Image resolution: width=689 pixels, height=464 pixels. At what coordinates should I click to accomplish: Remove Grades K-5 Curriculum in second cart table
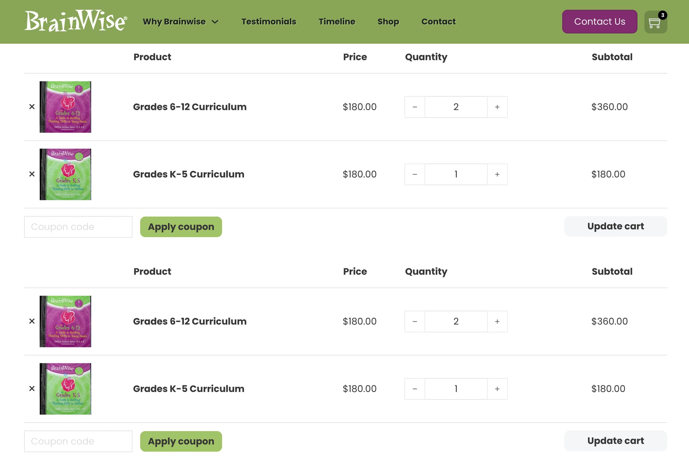[32, 389]
